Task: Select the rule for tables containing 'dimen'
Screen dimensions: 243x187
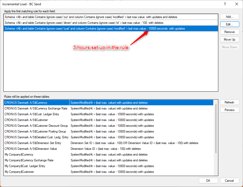Action: point(111,23)
